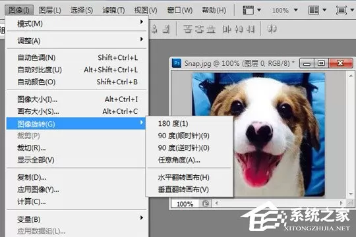356x237 pixels.
Task: Expand the arrange documents dropdown arrow
Action: point(324,11)
